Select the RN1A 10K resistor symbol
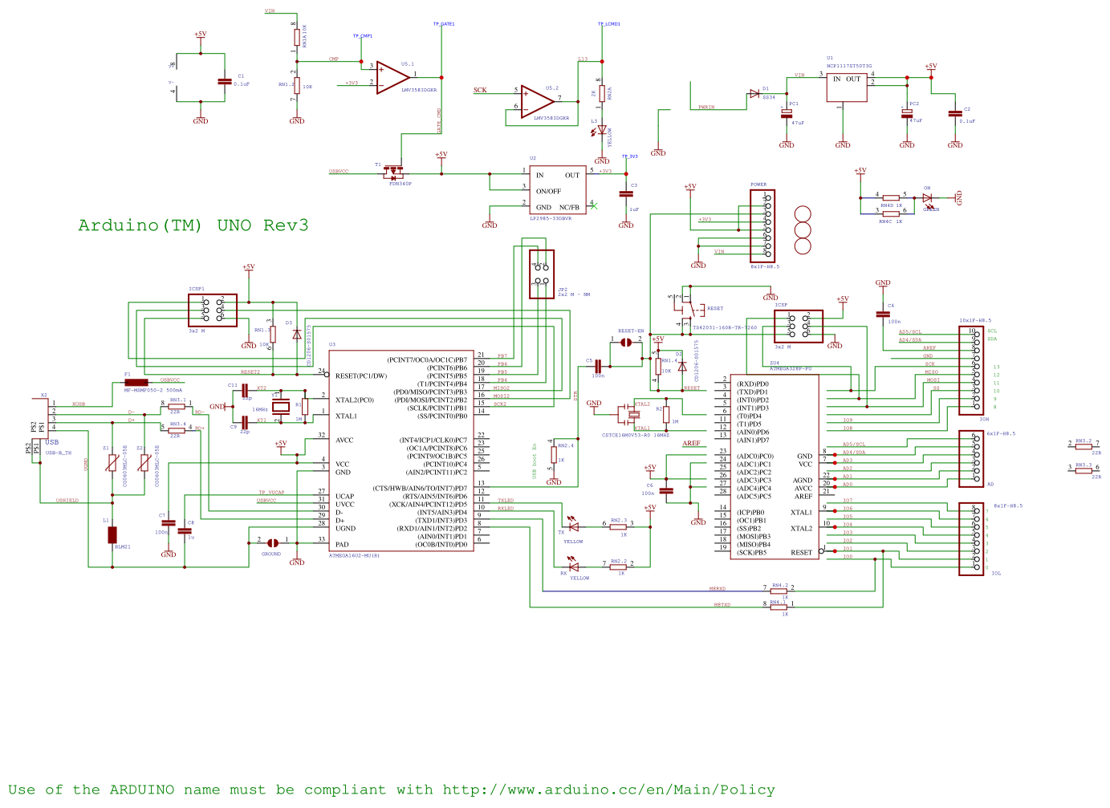Image resolution: width=1110 pixels, height=808 pixels. pos(297,37)
